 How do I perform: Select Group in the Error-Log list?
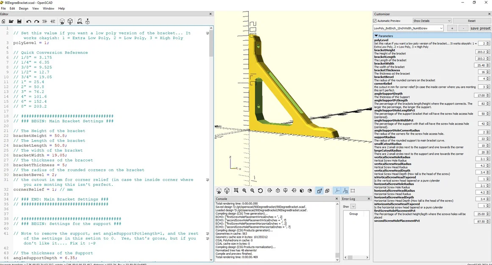[353, 214]
